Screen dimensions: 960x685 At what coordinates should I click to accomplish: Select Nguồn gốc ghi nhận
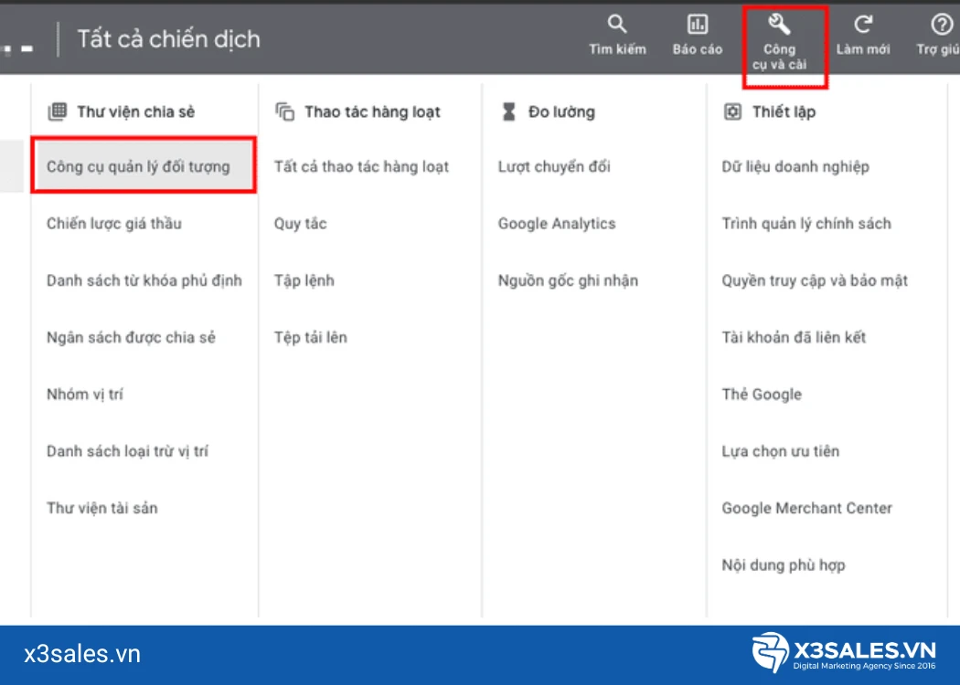point(568,280)
